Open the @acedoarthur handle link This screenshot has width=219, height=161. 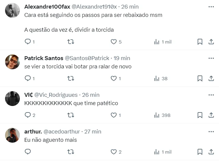[x=62, y=131]
